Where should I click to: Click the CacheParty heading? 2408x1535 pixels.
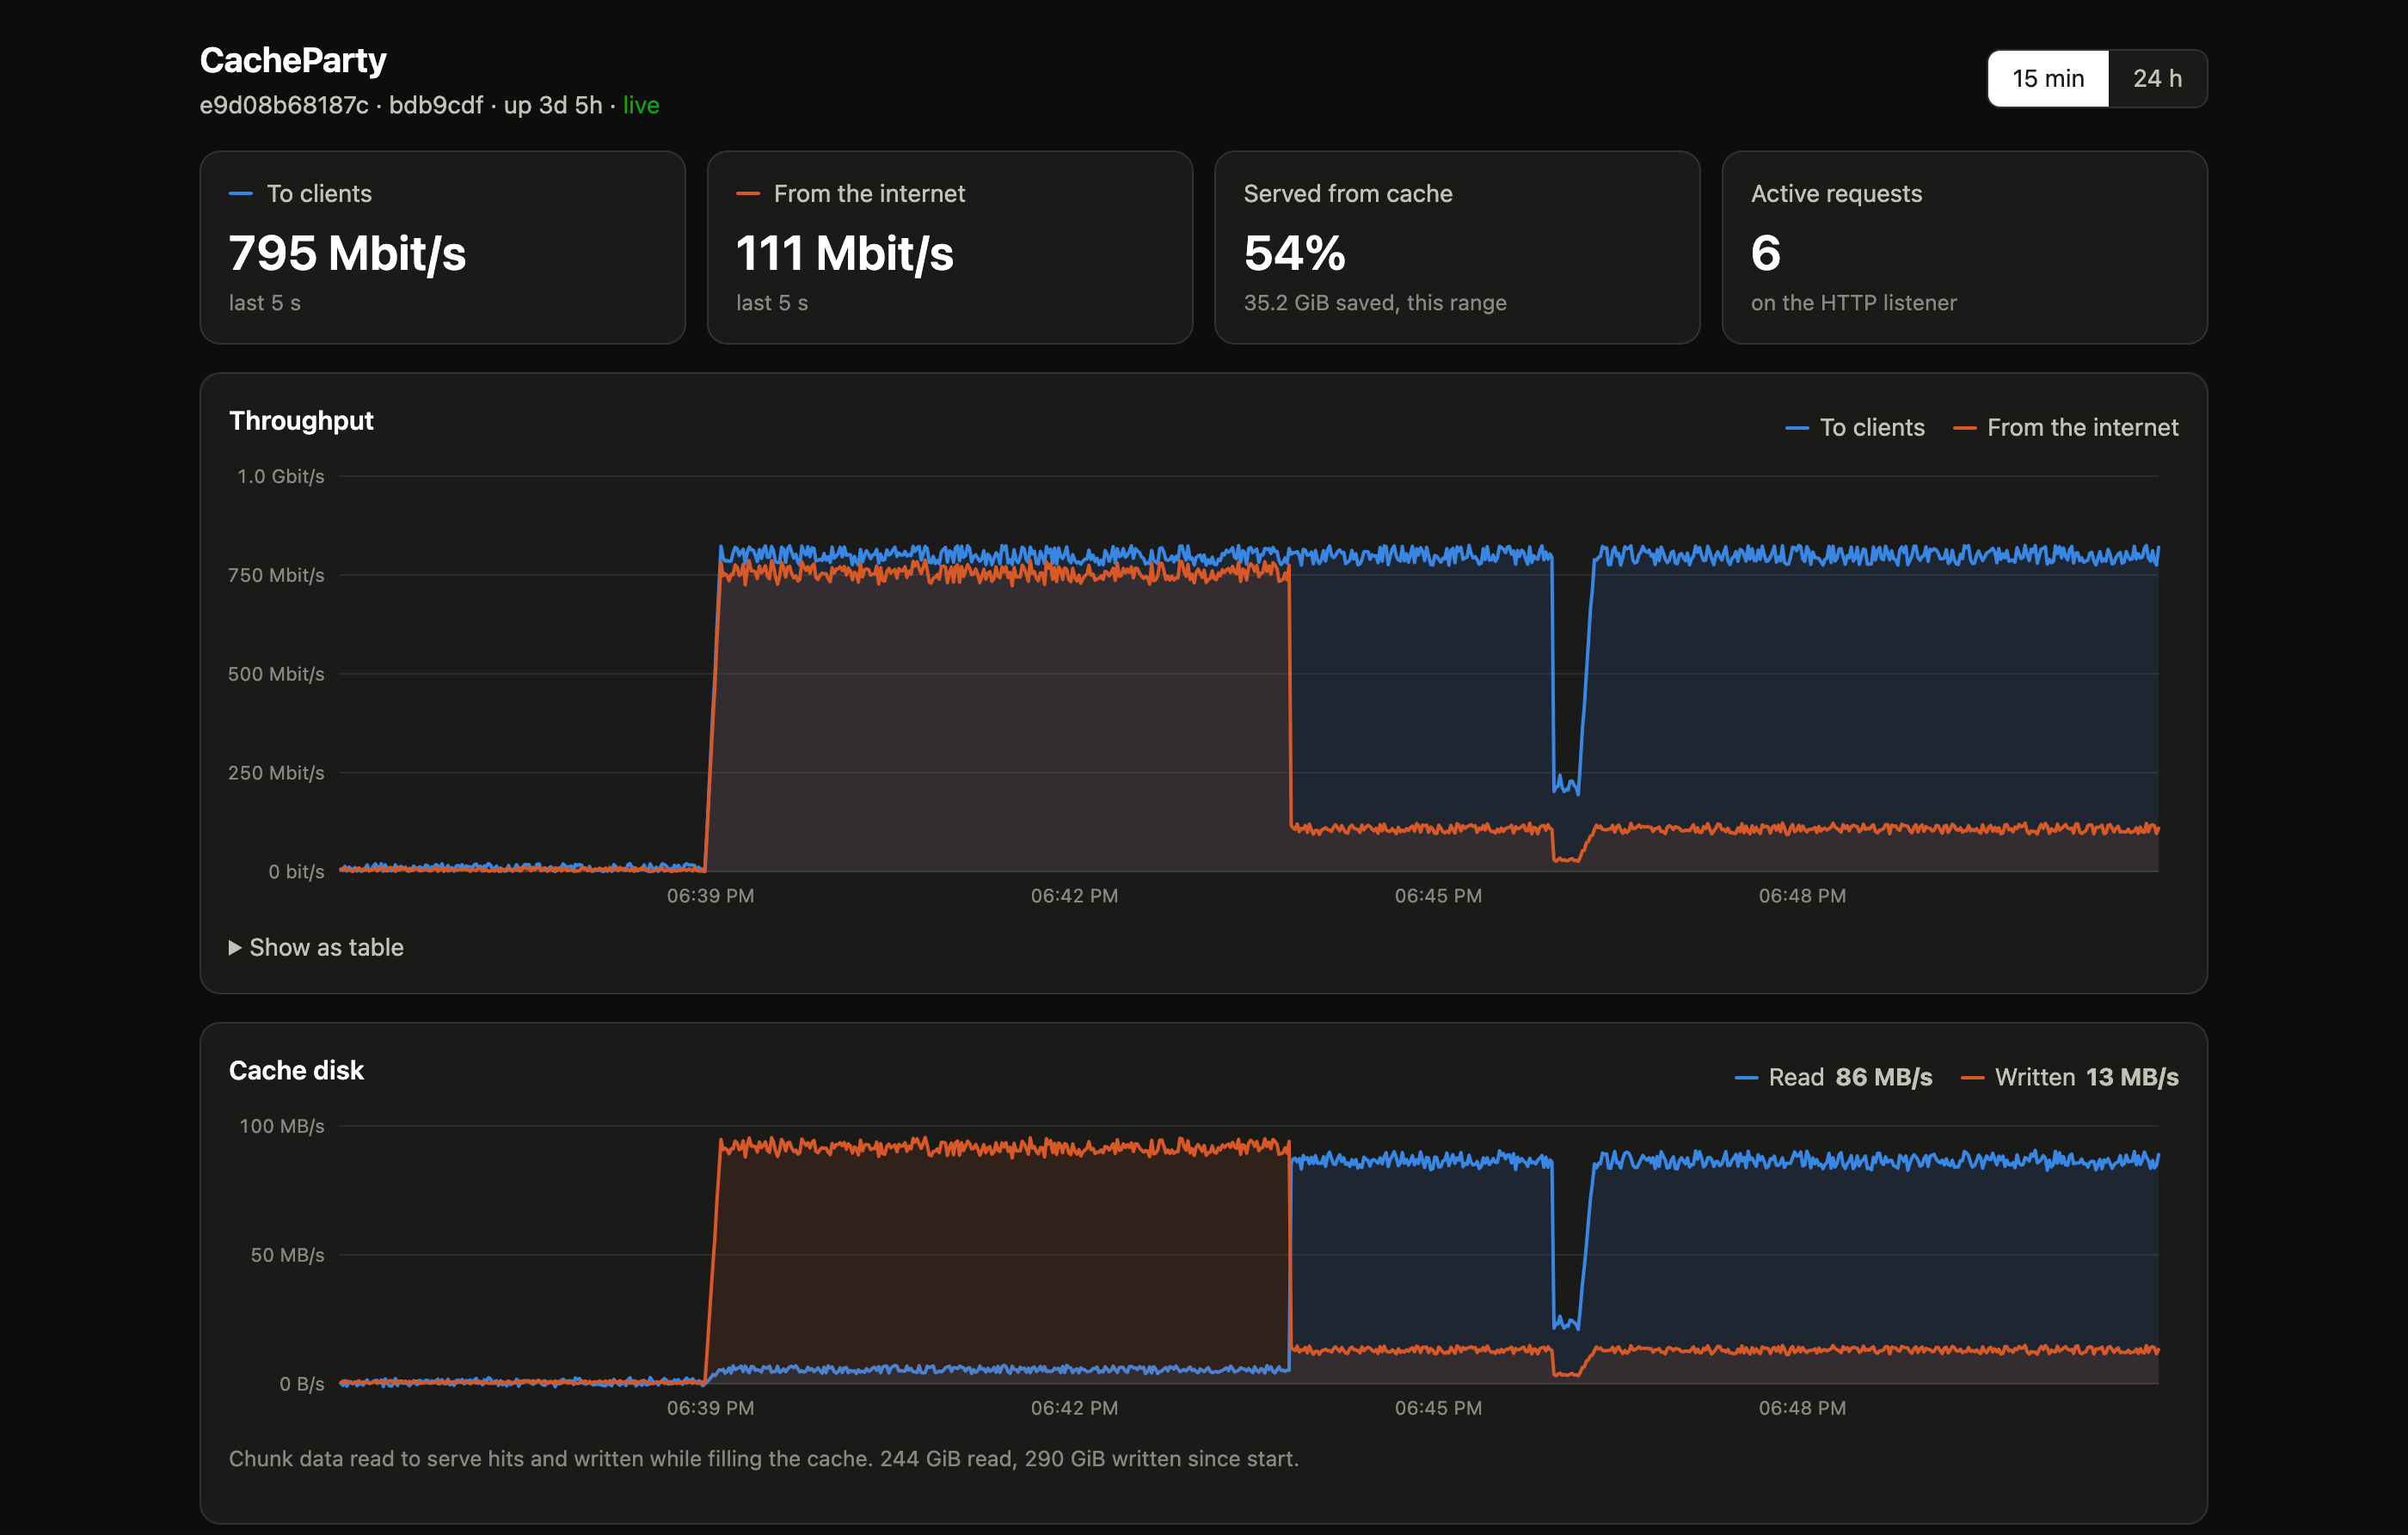293,60
